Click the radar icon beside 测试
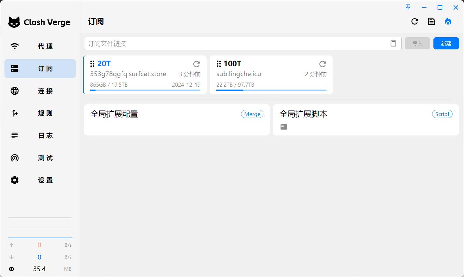 pos(15,158)
